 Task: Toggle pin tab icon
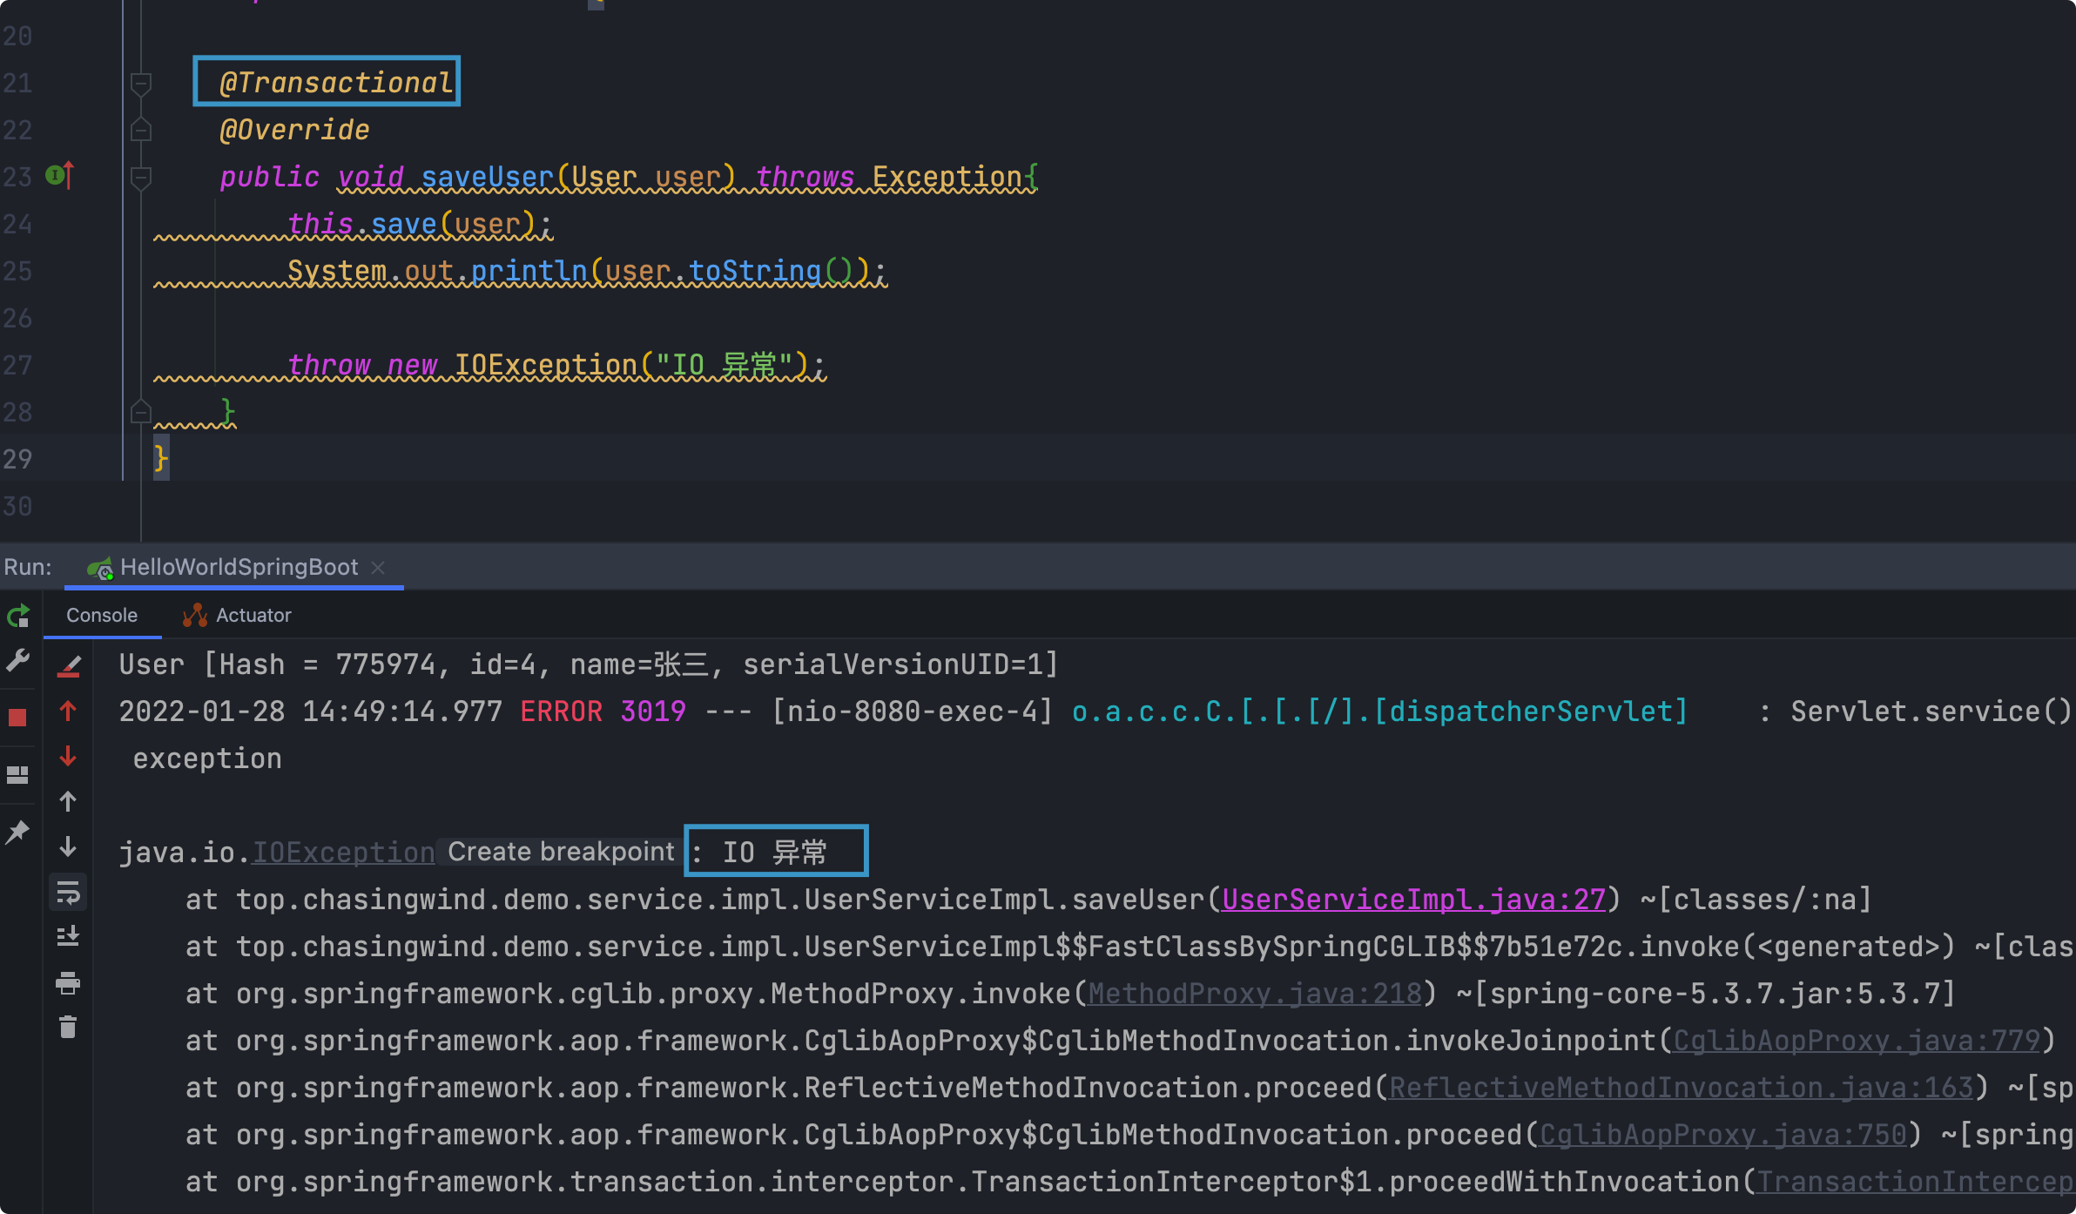[x=18, y=832]
